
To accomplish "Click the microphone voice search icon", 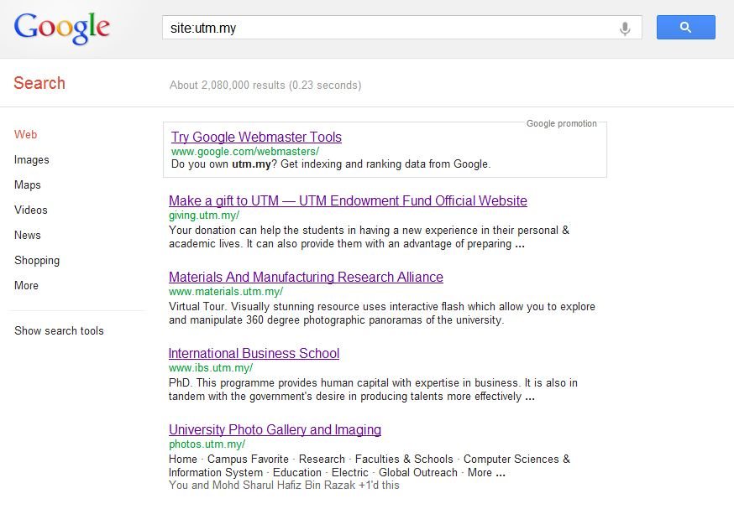I will pos(625,29).
